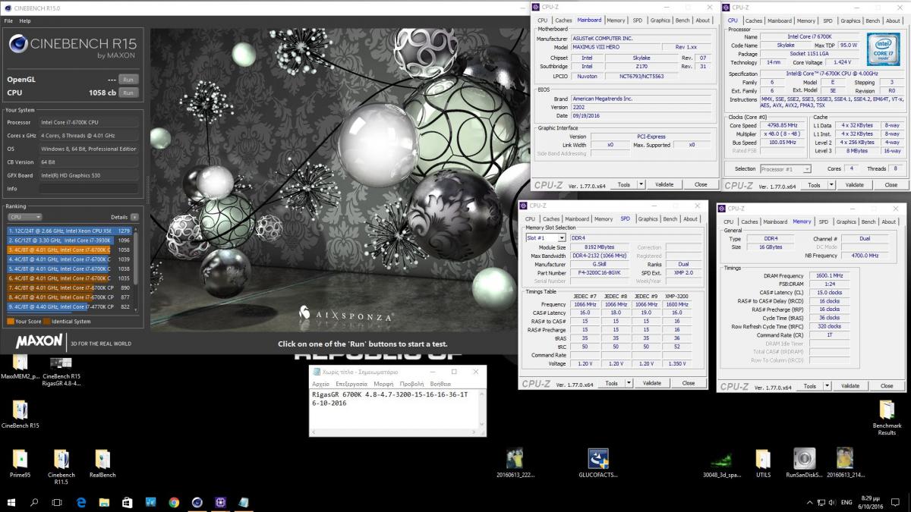Image resolution: width=911 pixels, height=512 pixels.
Task: Expand Tools dropdown arrow in Mainboard CPU-Z window
Action: tap(641, 184)
